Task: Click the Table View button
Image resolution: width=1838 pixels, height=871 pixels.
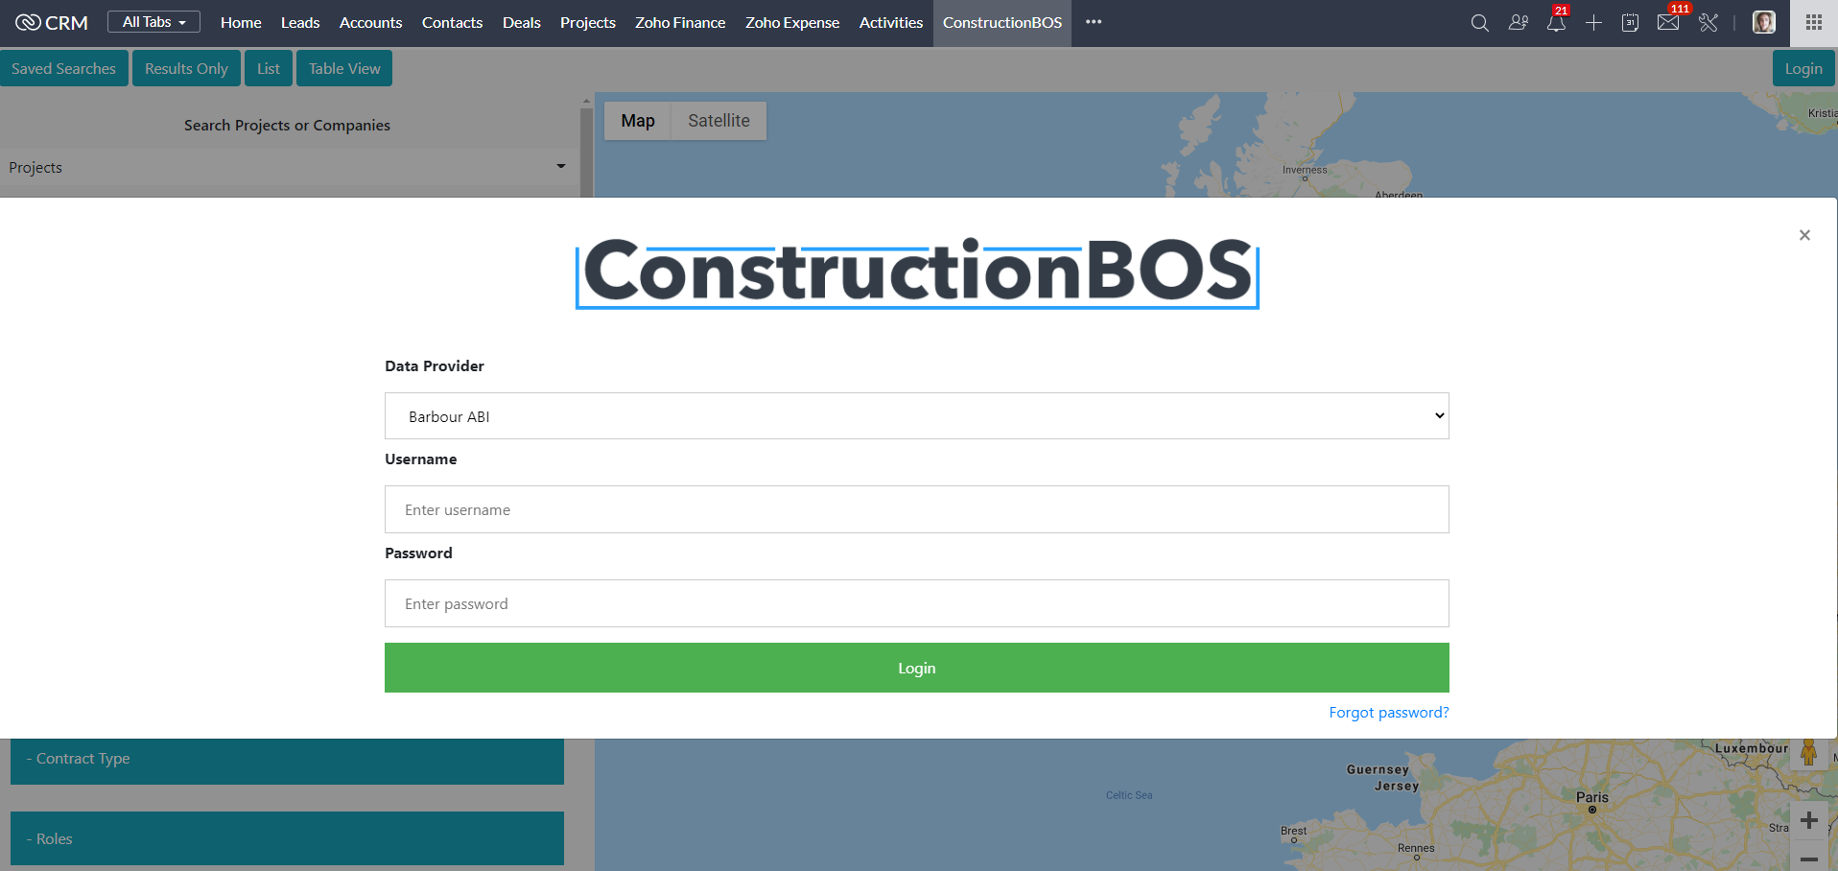Action: (344, 68)
